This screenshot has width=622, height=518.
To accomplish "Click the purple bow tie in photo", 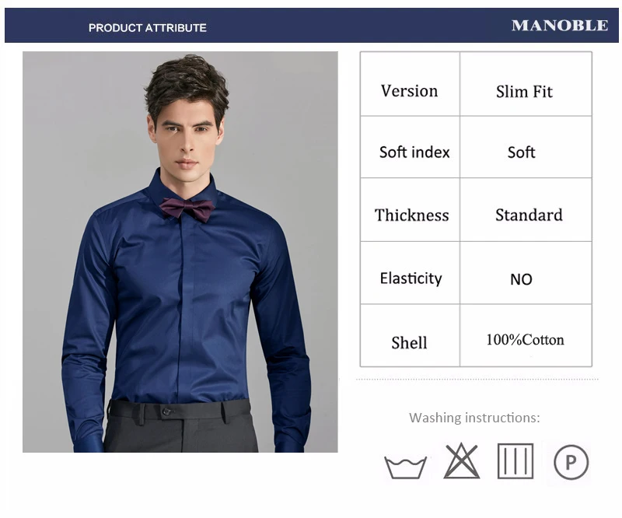I will click(187, 208).
